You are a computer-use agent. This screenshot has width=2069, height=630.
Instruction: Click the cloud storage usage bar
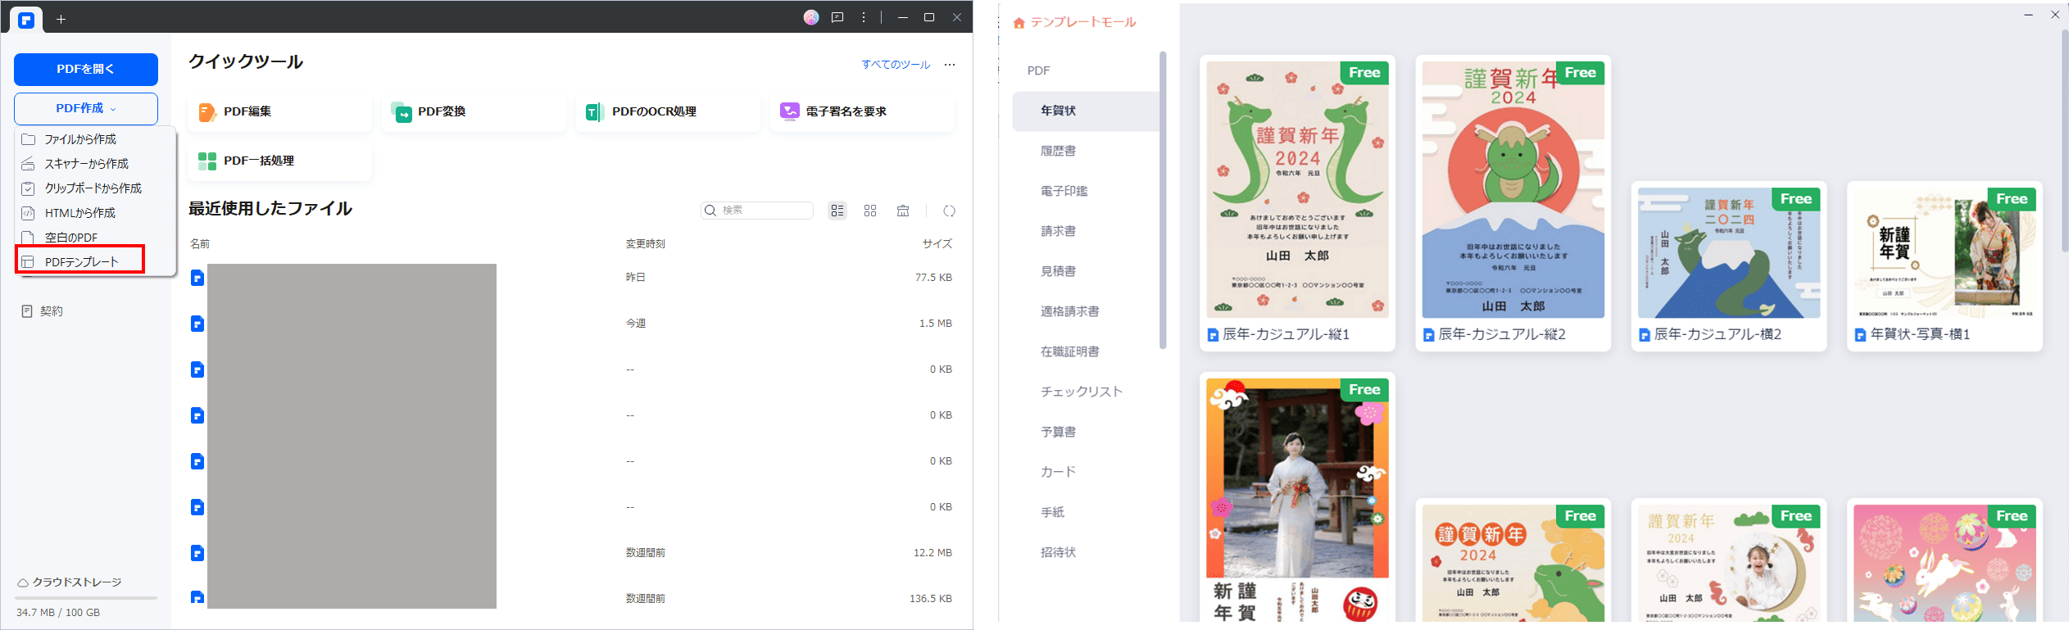tap(86, 598)
